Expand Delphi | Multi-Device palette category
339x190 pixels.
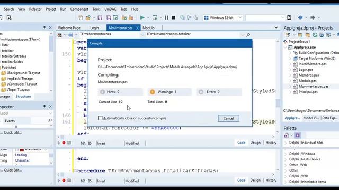pyautogui.click(x=286, y=159)
